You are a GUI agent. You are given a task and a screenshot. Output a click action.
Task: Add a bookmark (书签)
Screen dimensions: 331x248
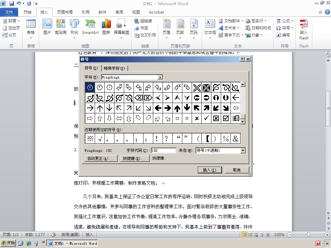pos(141,28)
